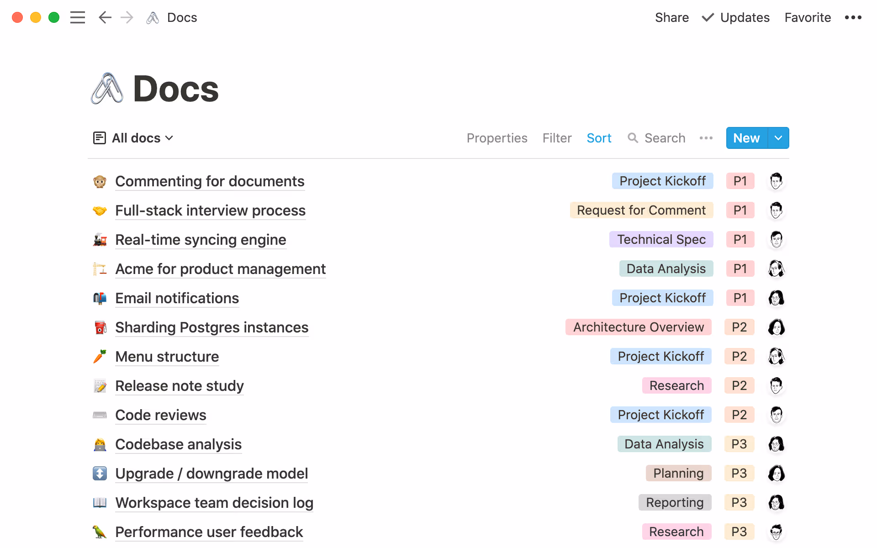Click the Share menu item
The image size is (877, 548).
point(672,17)
